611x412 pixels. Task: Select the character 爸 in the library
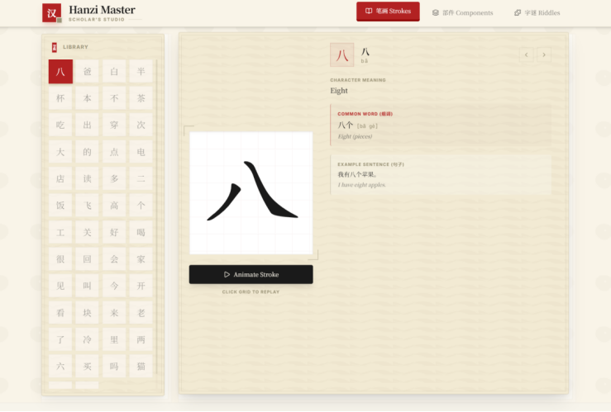click(x=88, y=71)
